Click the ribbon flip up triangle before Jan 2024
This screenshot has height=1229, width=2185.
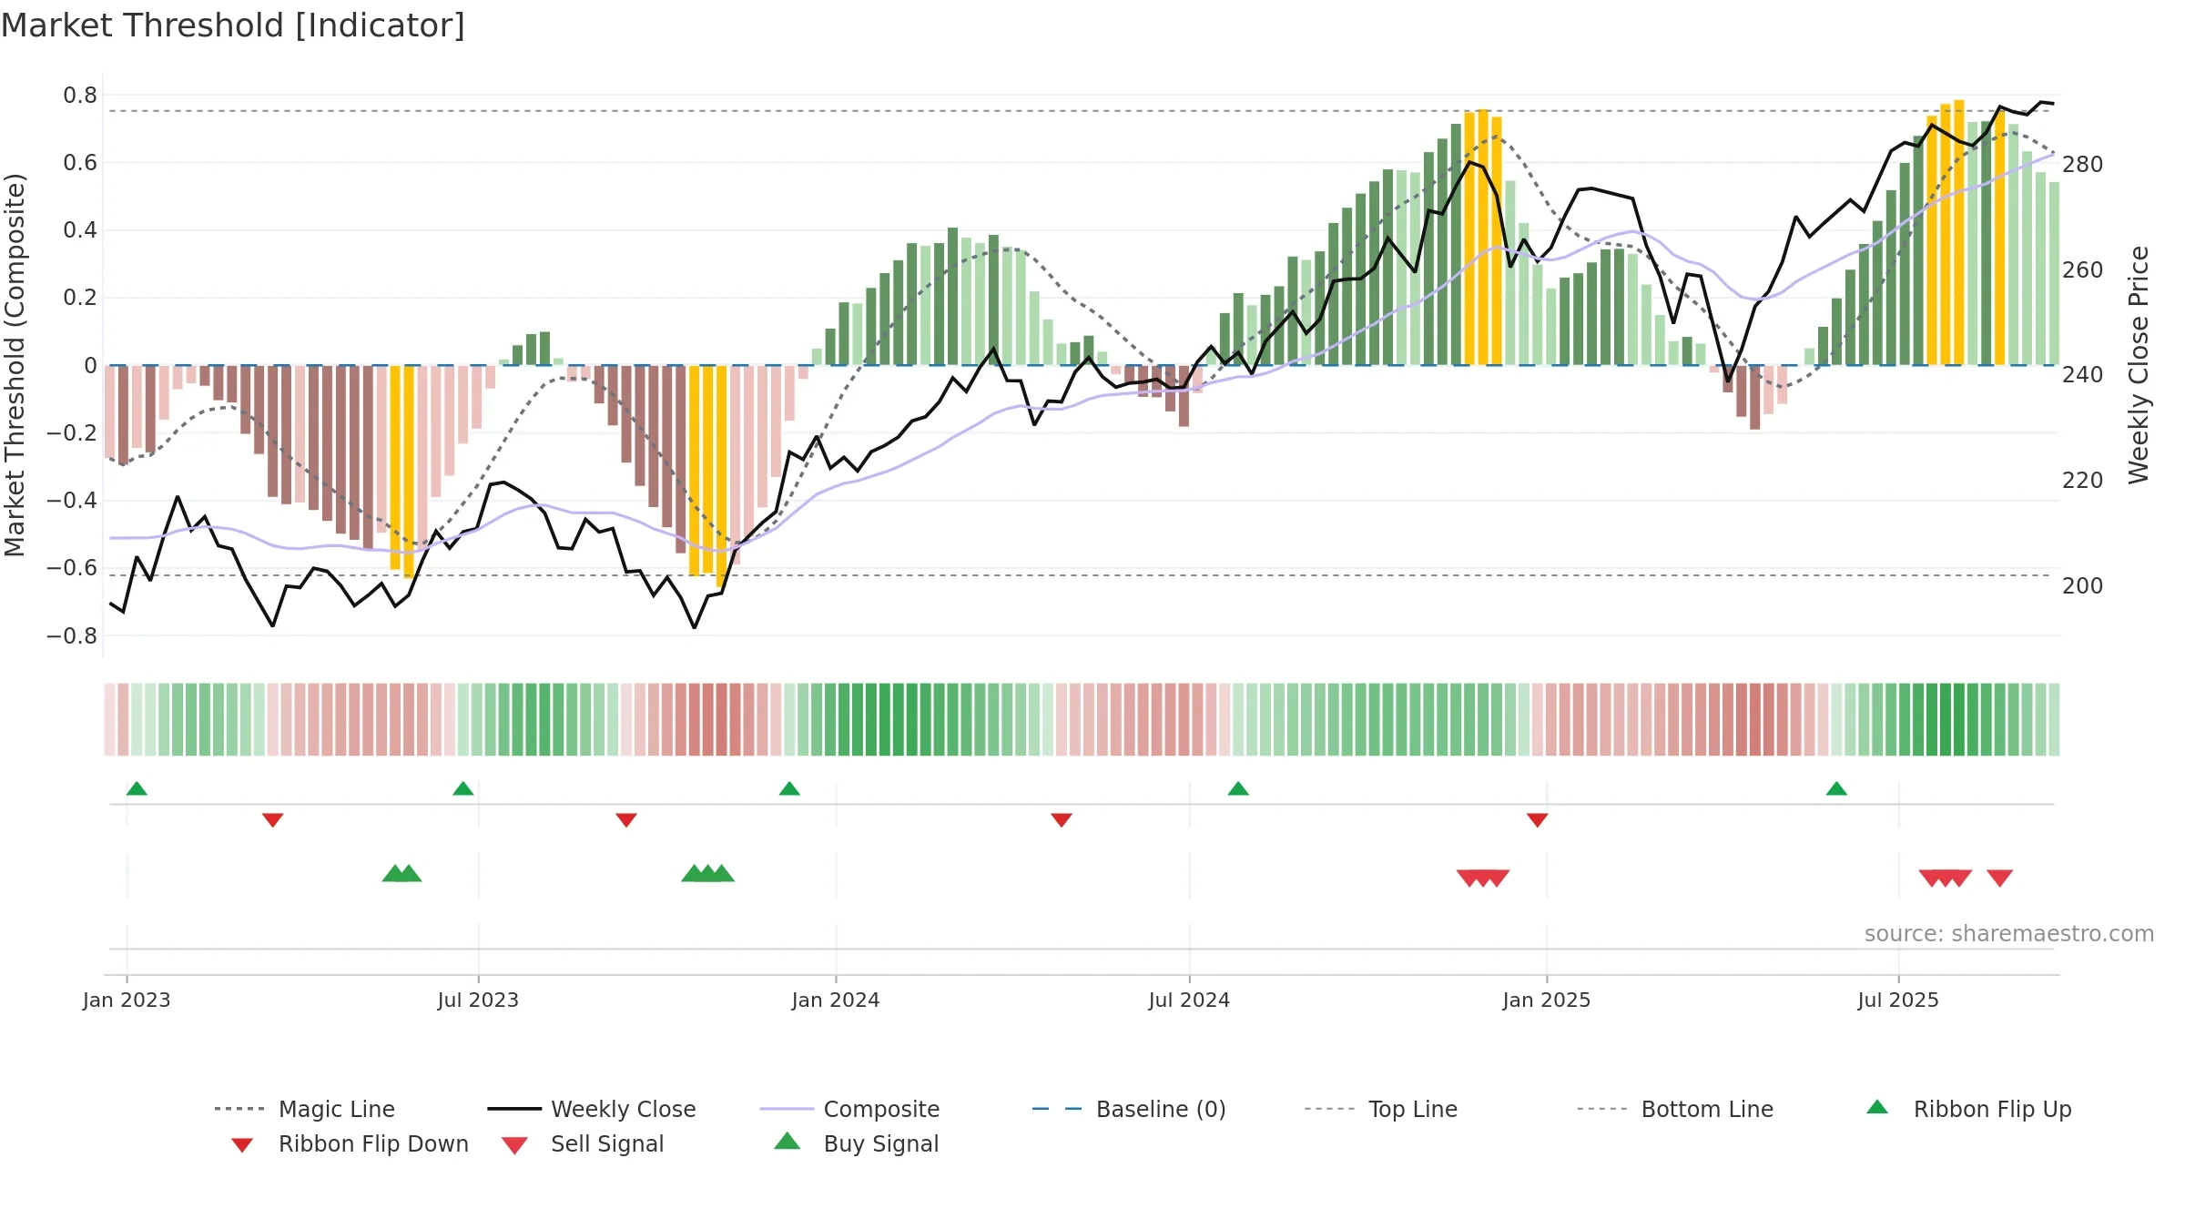pos(789,788)
